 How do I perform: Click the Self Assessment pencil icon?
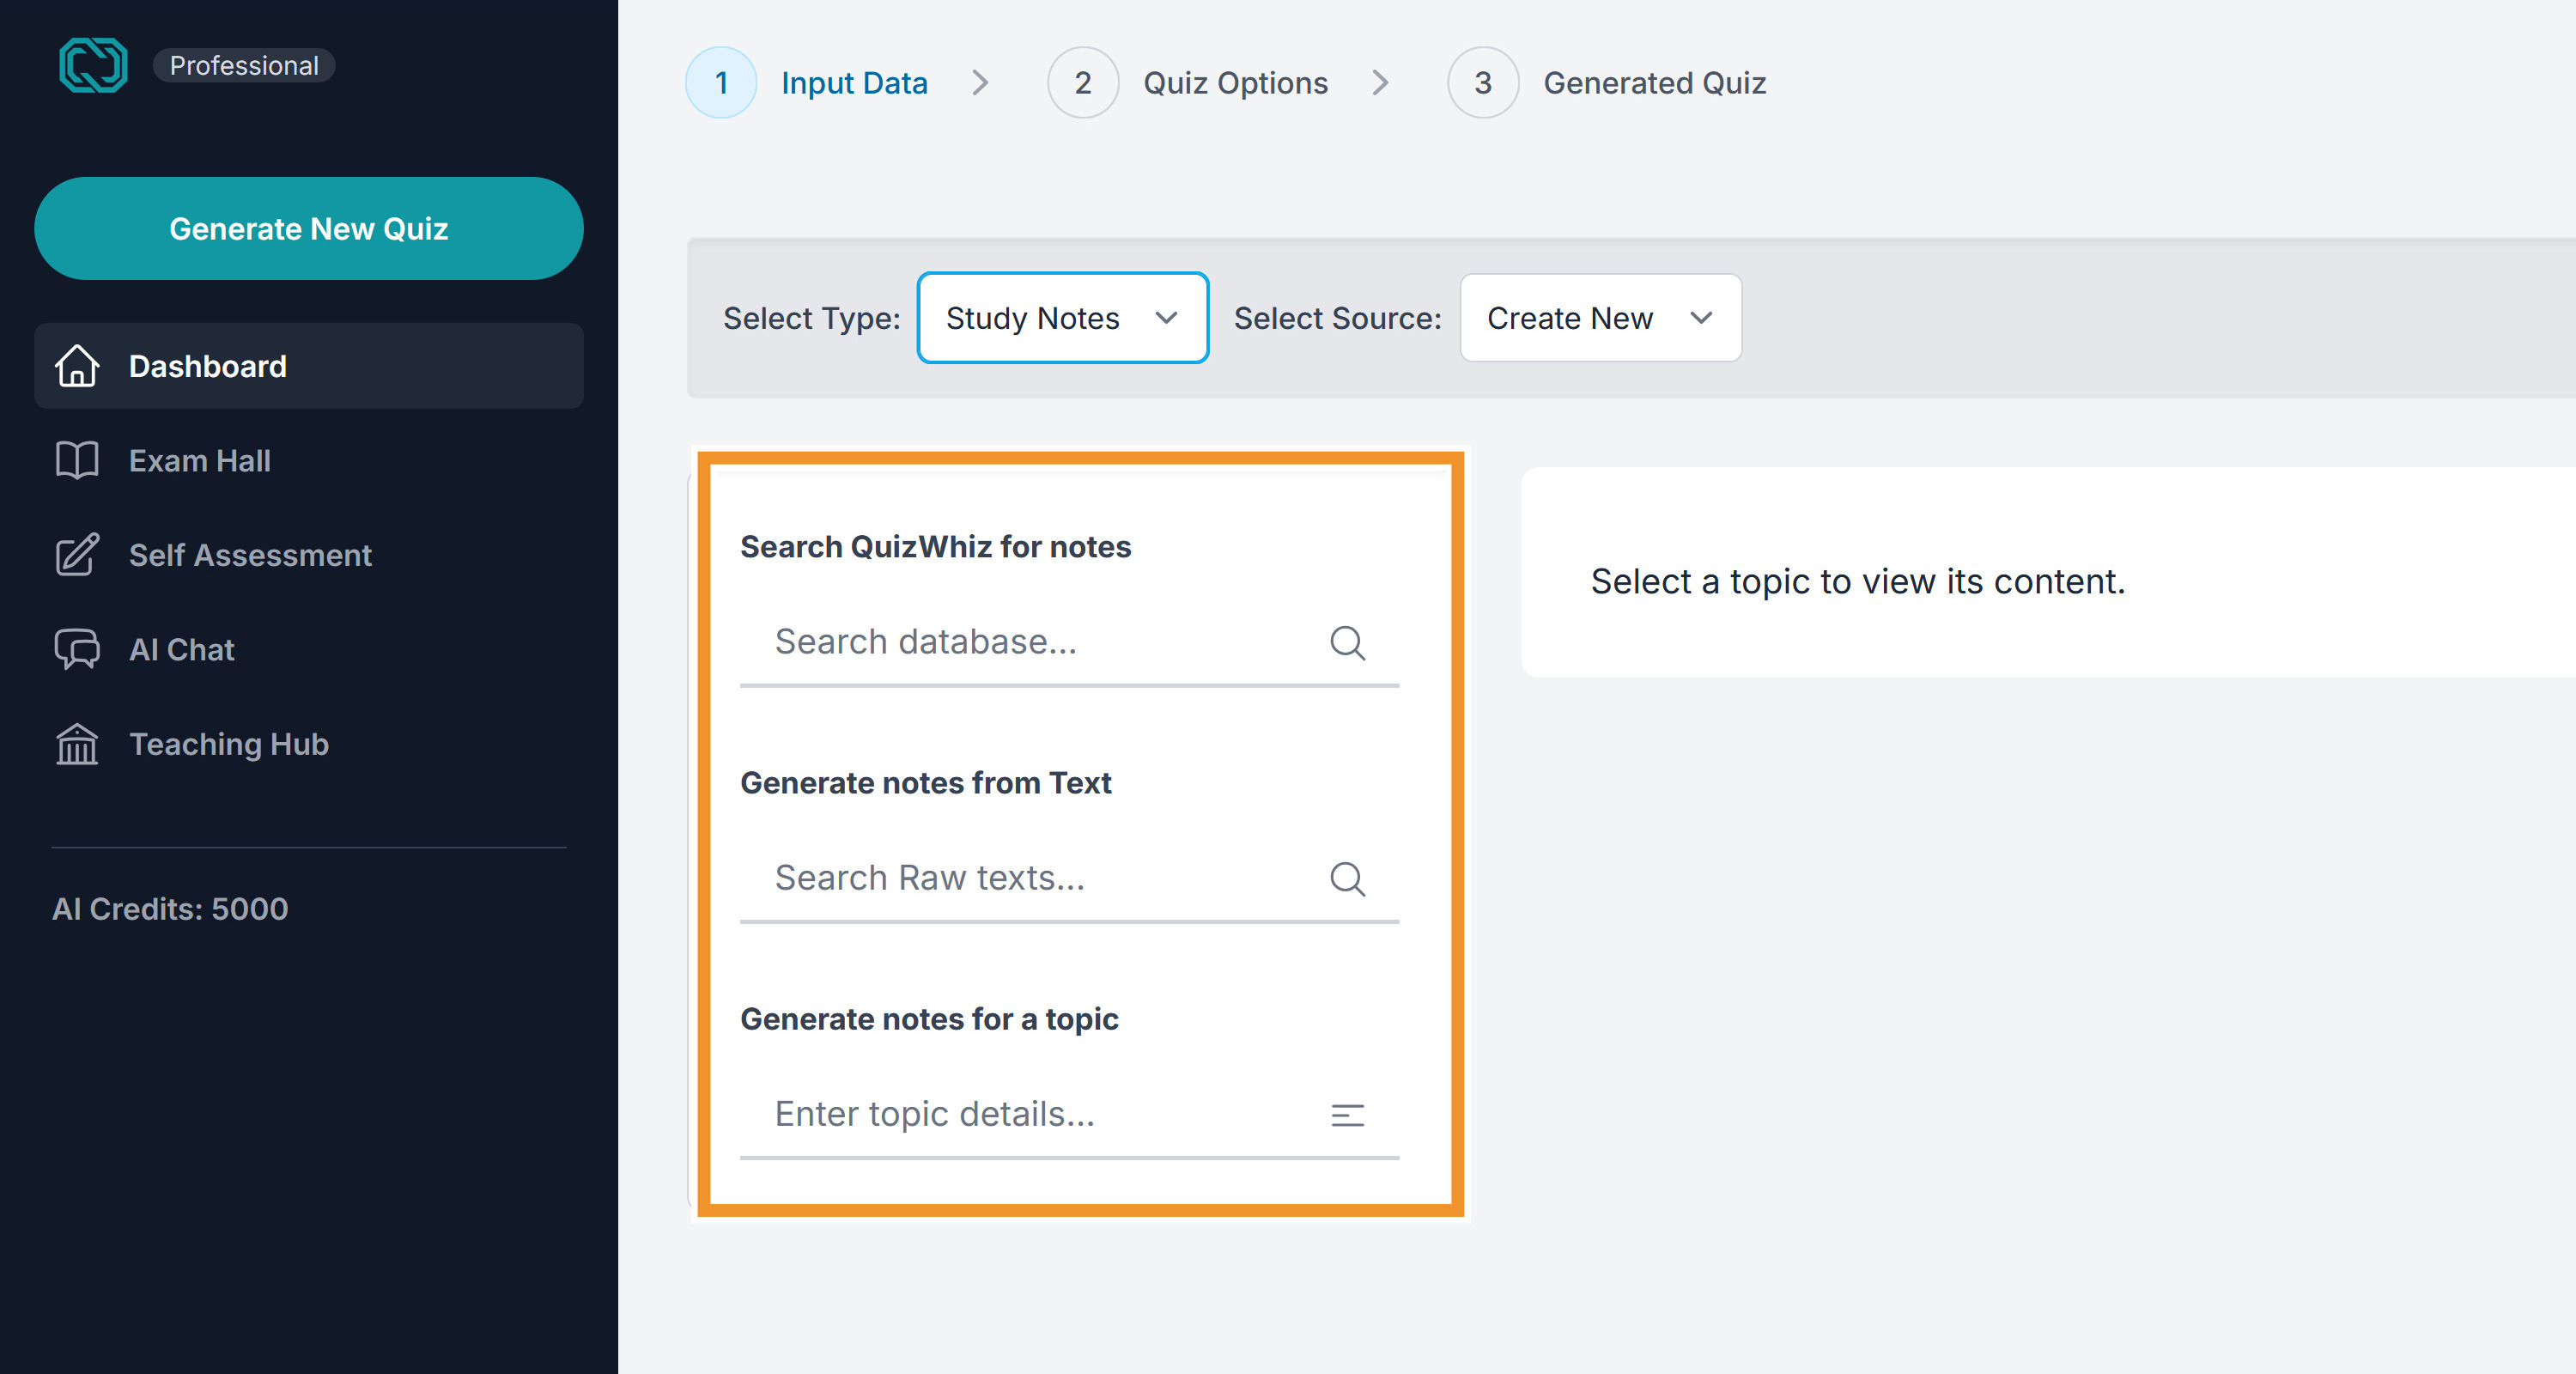coord(77,555)
